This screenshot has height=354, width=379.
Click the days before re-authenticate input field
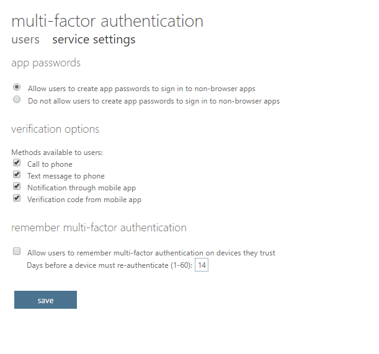click(x=202, y=265)
